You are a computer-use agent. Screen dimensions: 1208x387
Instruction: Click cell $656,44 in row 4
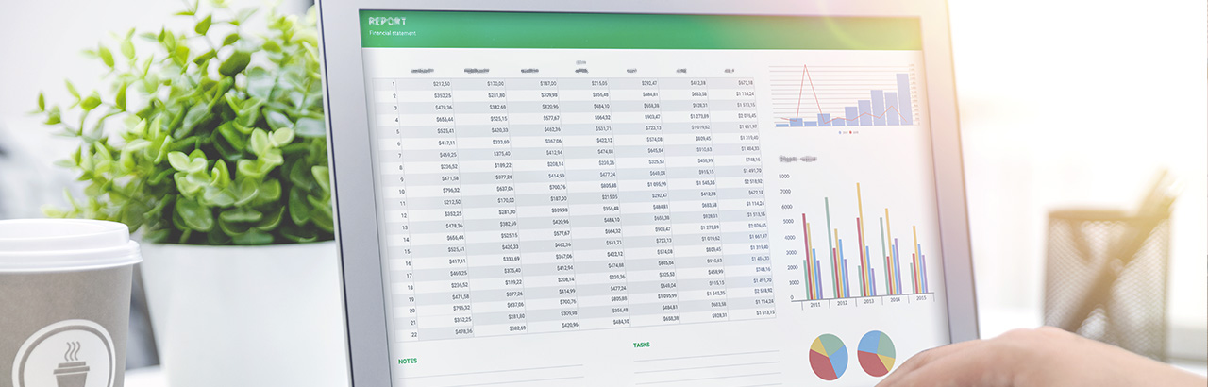click(x=444, y=120)
